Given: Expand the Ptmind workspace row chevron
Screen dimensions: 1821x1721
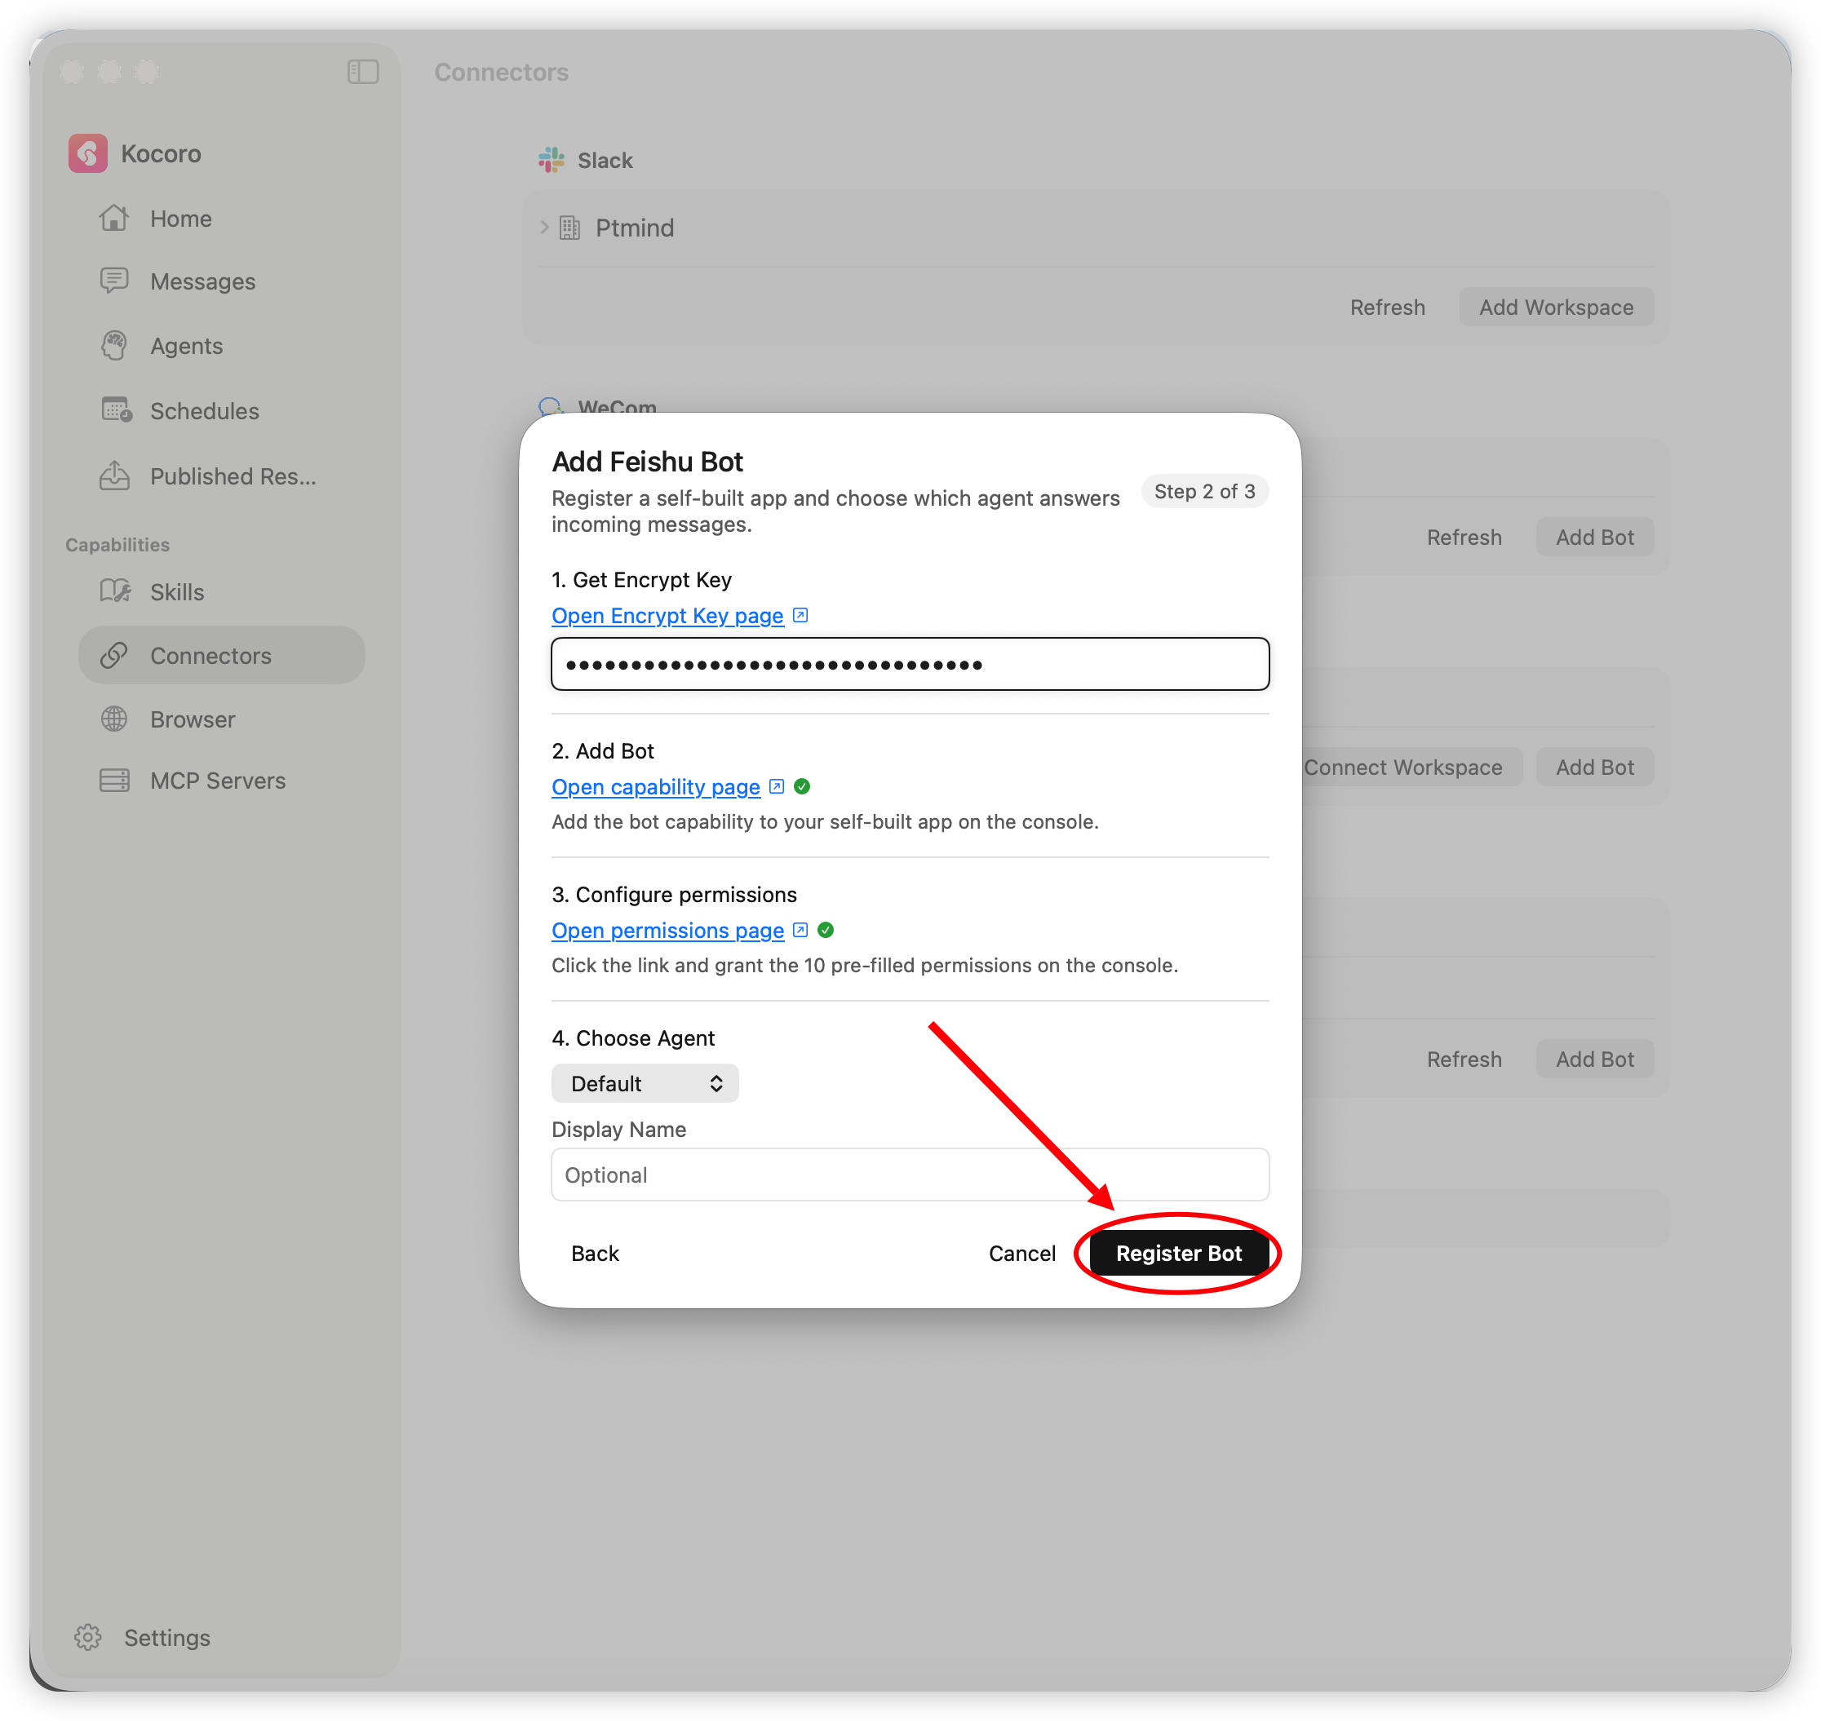Looking at the screenshot, I should 544,228.
